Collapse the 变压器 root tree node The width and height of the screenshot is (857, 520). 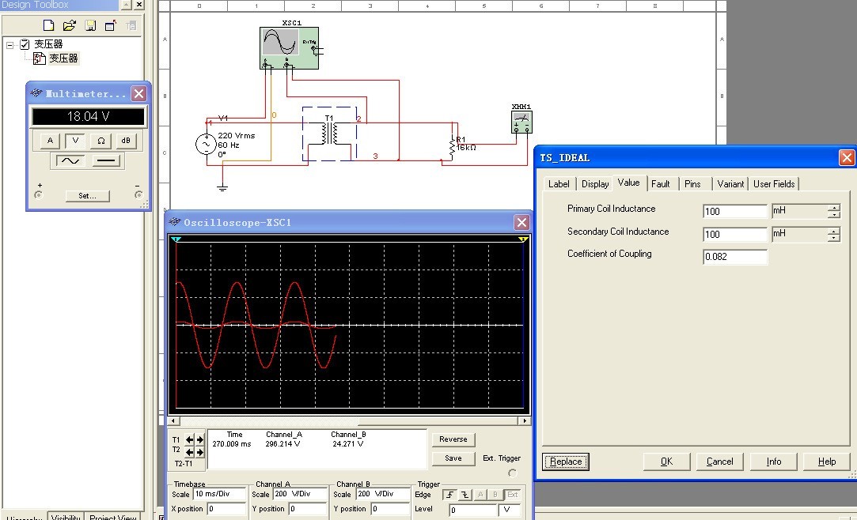(x=11, y=45)
